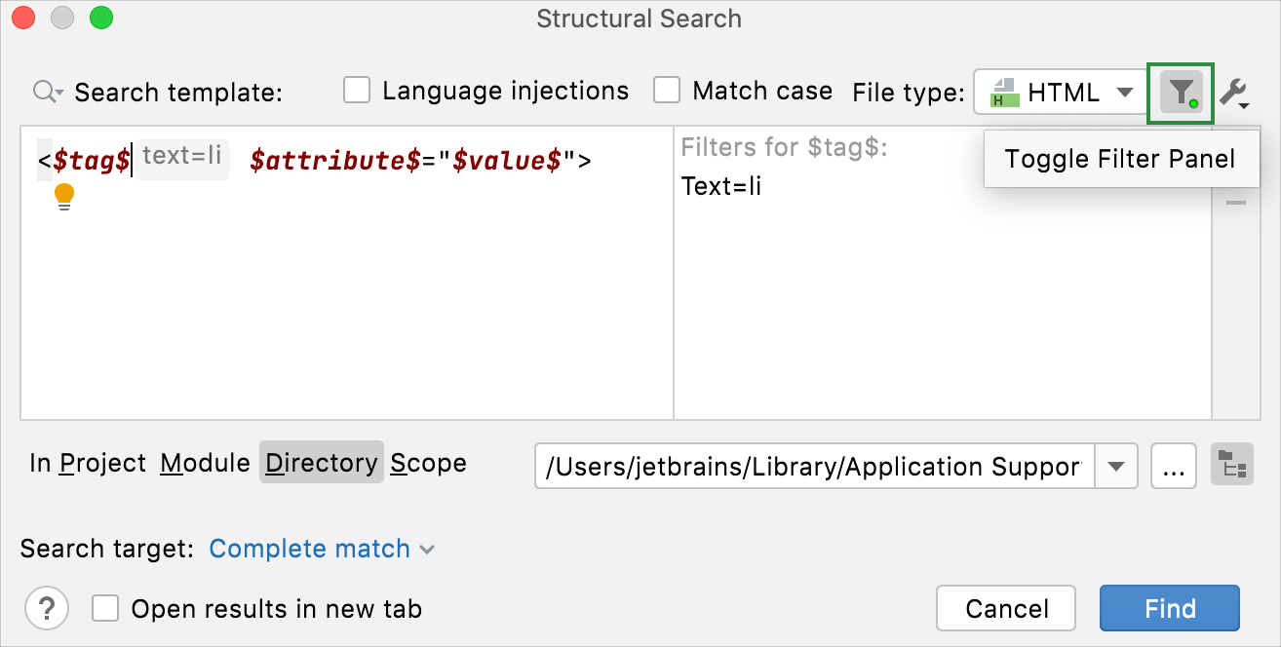Viewport: 1281px width, 647px height.
Task: Click inside the directory path field
Action: pos(809,466)
